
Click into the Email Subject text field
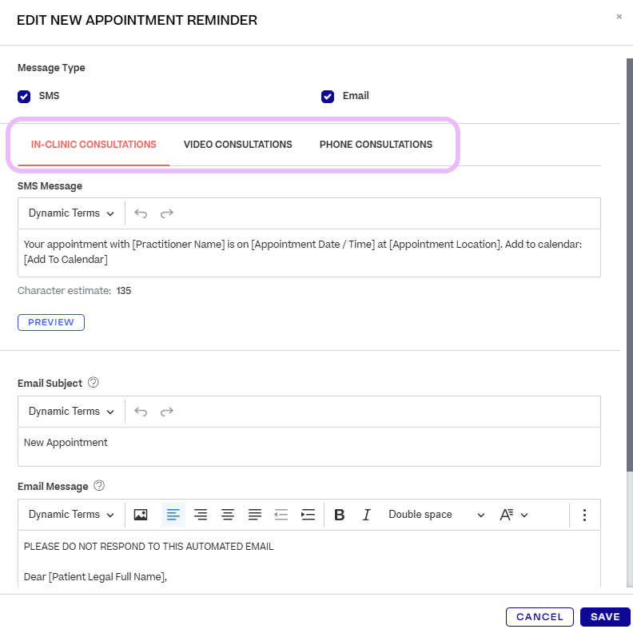[x=309, y=446]
